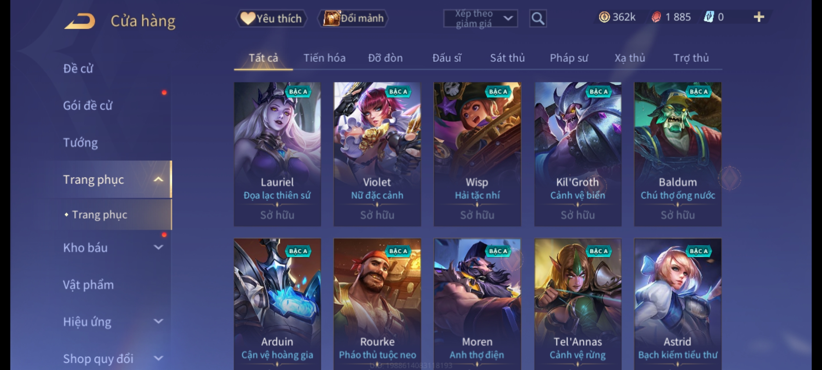Tap the red ruby 1 885 icon
The width and height of the screenshot is (822, 370).
[x=656, y=17]
